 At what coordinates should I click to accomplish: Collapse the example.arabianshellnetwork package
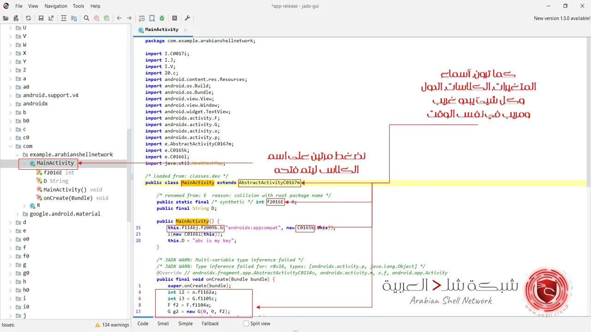tap(18, 154)
